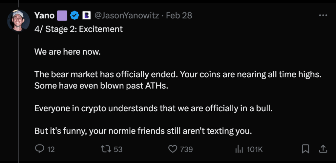The image size is (336, 163).
Task: Click the 101K views count
Action: 255,150
